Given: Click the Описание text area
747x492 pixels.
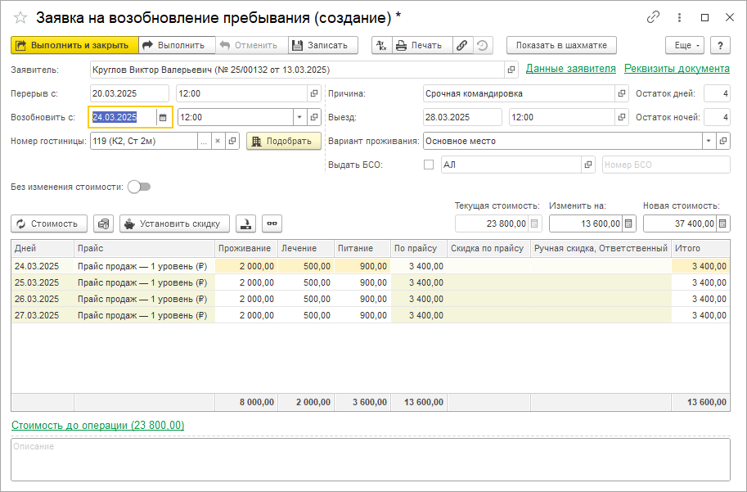Looking at the screenshot, I should [370, 458].
